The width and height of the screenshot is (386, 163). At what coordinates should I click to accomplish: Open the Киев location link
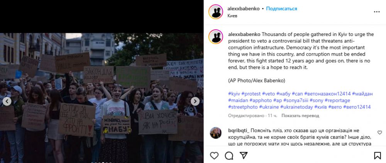(x=232, y=16)
